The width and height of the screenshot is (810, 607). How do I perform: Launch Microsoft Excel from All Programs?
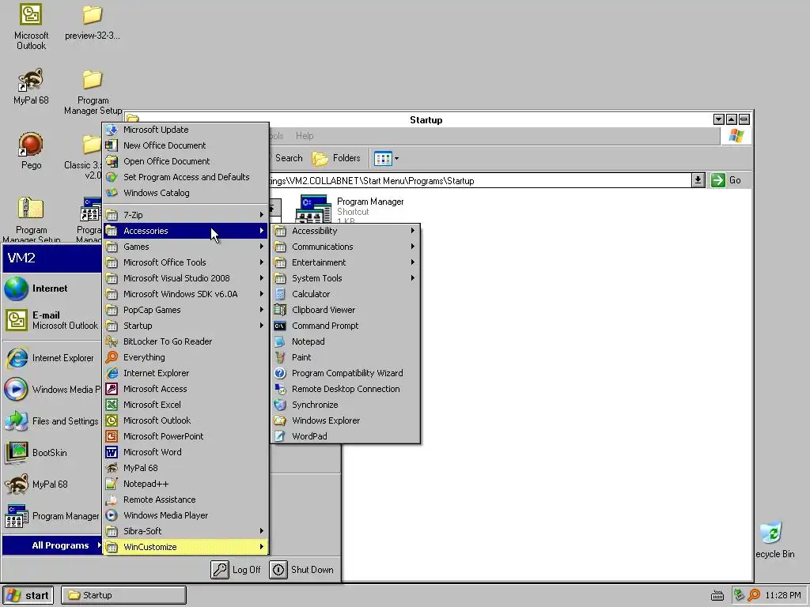click(186, 405)
